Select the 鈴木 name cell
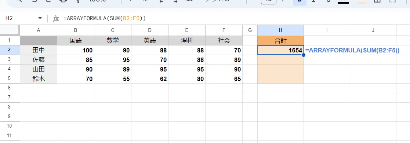The height and width of the screenshot is (143, 410). coord(39,79)
